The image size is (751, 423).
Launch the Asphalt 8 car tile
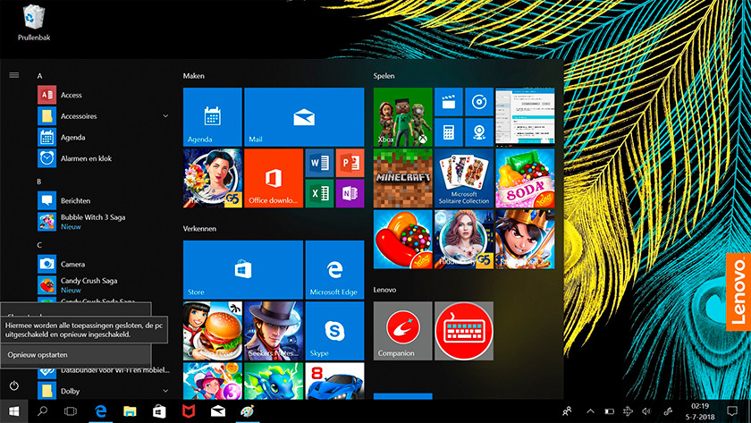[334, 381]
